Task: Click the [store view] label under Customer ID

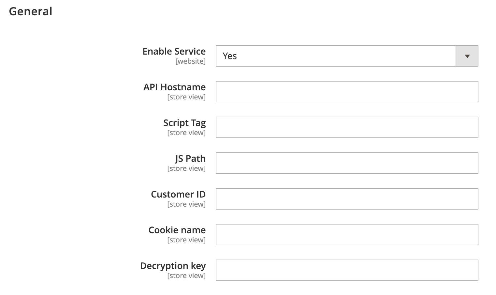Action: 186,204
